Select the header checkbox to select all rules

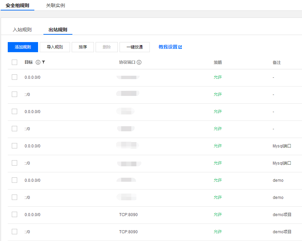coord(14,62)
